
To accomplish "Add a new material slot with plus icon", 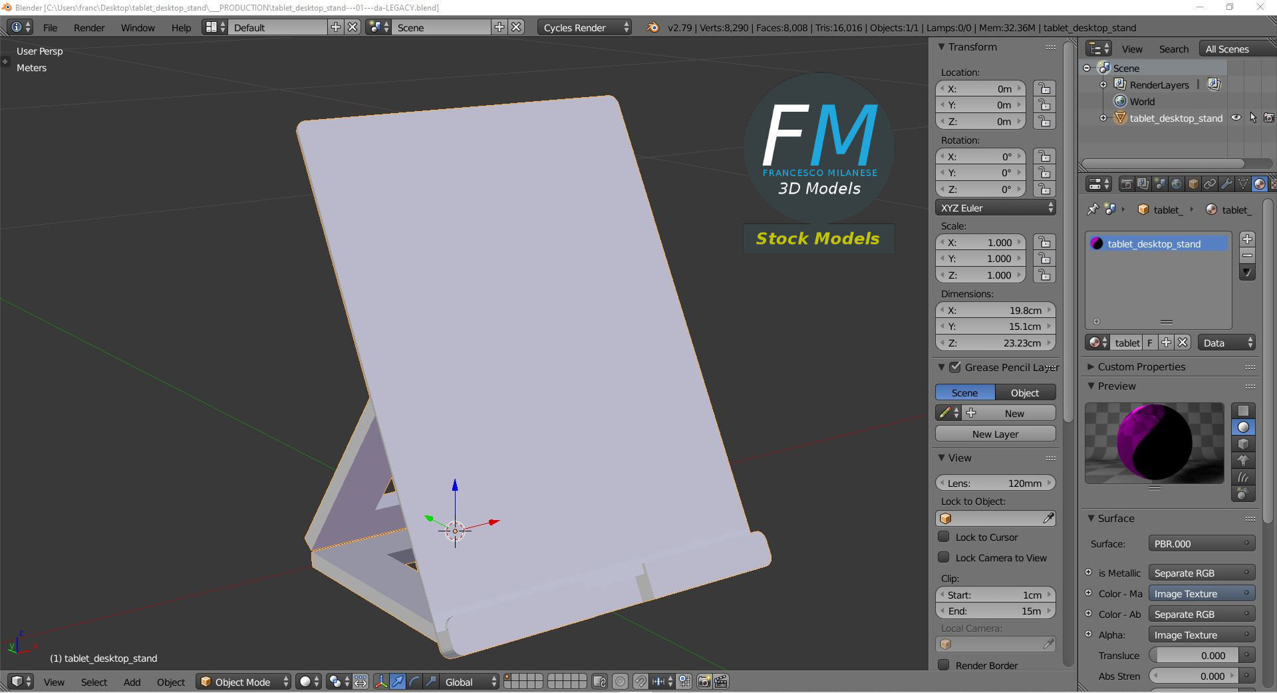I will 1248,239.
